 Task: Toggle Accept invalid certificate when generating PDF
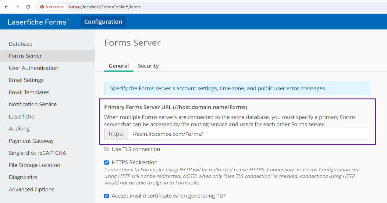tap(106, 196)
